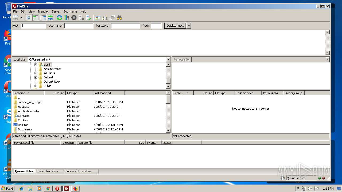Switch to the Queued files tab

coord(24,171)
